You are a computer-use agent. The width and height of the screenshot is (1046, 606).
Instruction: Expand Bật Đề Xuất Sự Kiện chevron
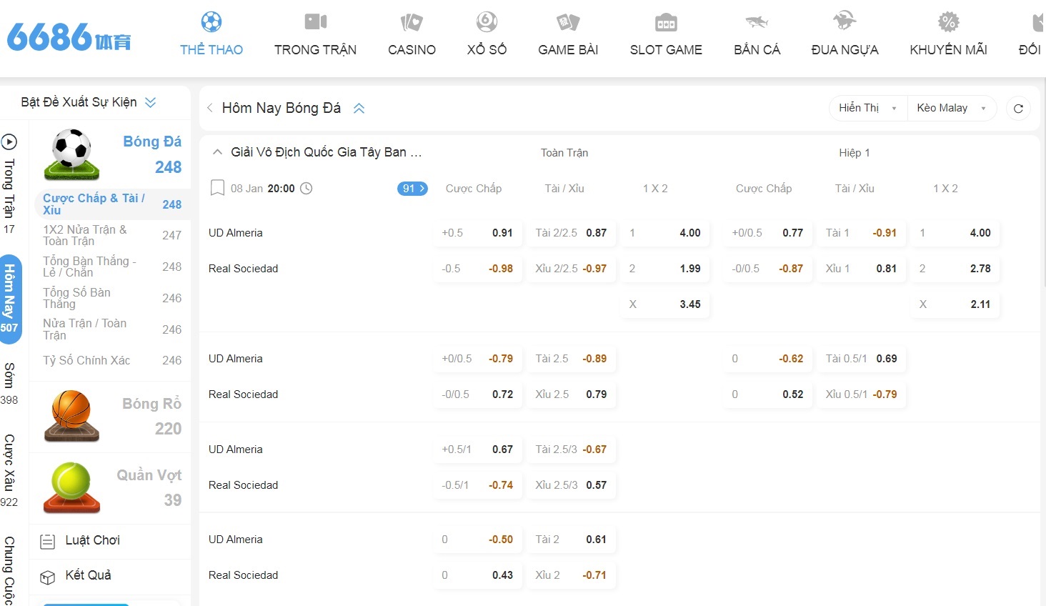click(150, 102)
